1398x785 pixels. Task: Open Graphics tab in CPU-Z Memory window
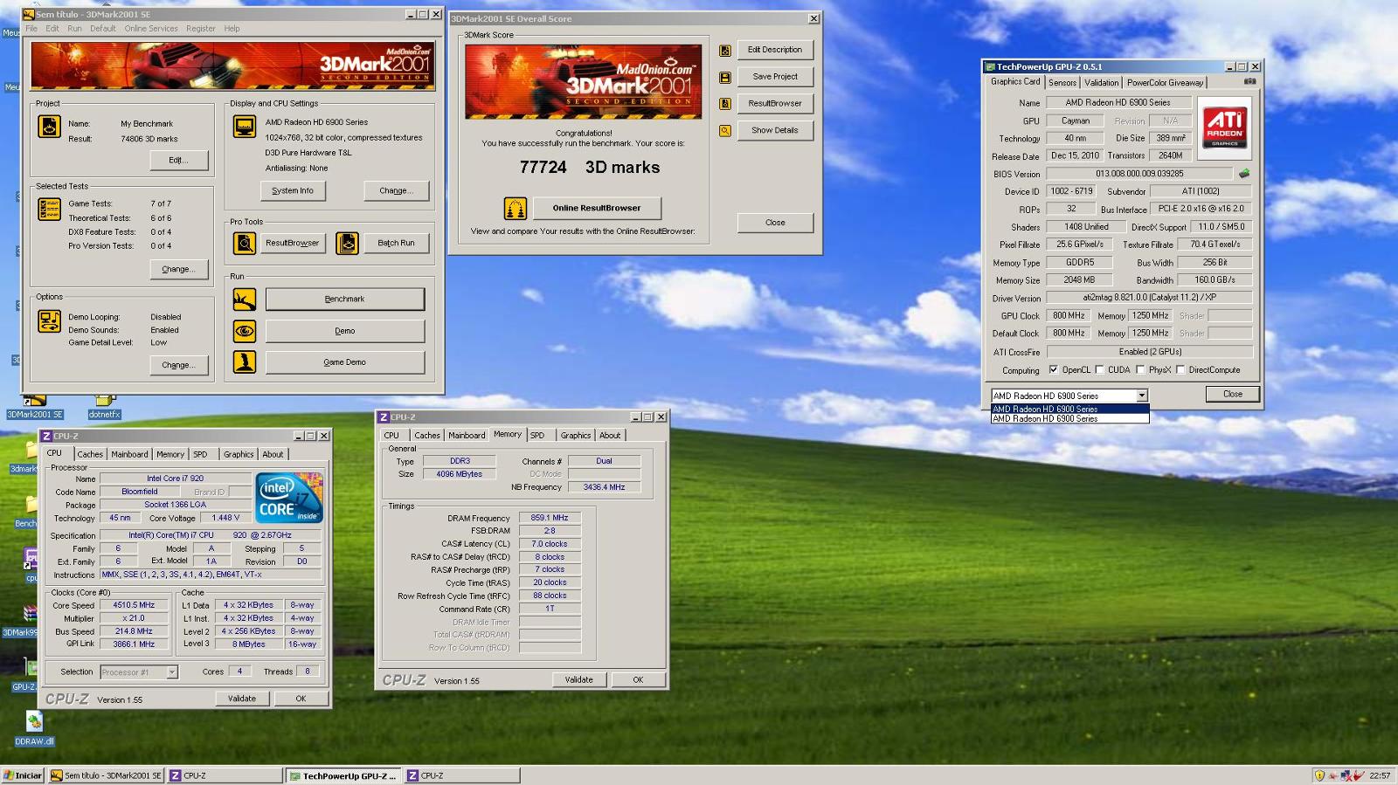coord(576,435)
